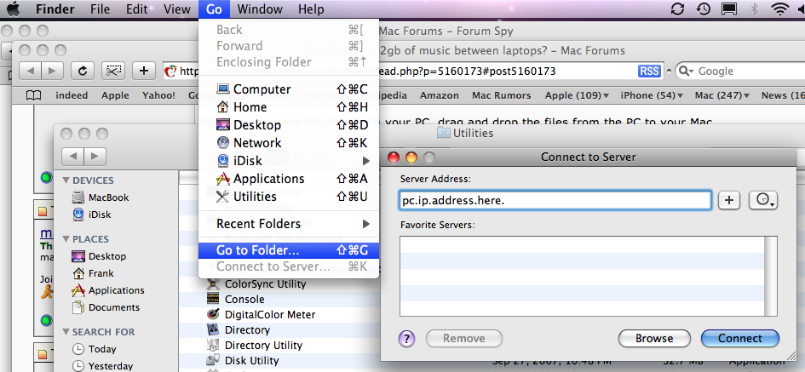Screen dimensions: 805x372
Task: Select MacBook in the Finder sidebar
Action: coord(108,197)
